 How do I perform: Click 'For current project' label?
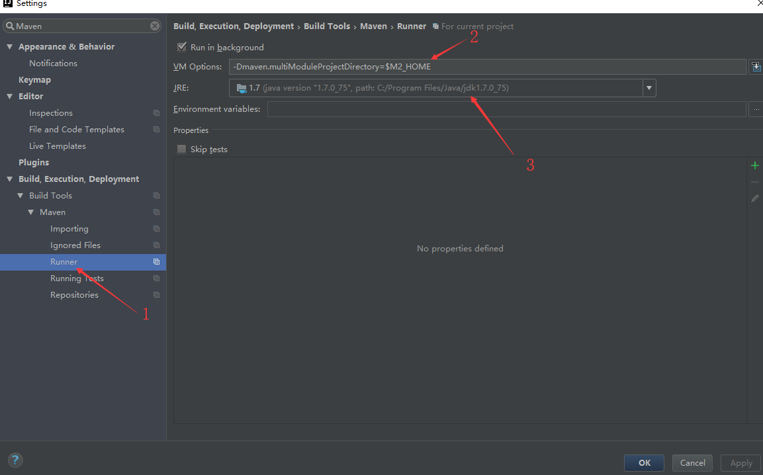tap(477, 26)
